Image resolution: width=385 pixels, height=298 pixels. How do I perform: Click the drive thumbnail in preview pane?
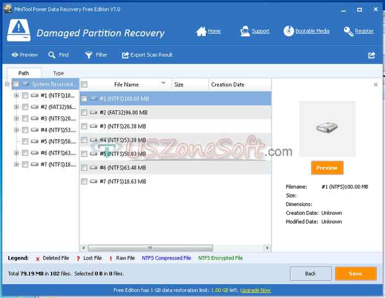click(x=327, y=128)
